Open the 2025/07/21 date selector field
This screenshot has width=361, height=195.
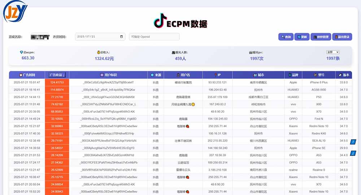pyautogui.click(x=97, y=37)
